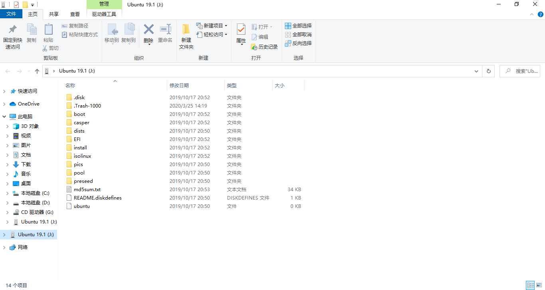Viewport: 545px width, 290px height.
Task: Select the preseed folder icon
Action: point(69,181)
